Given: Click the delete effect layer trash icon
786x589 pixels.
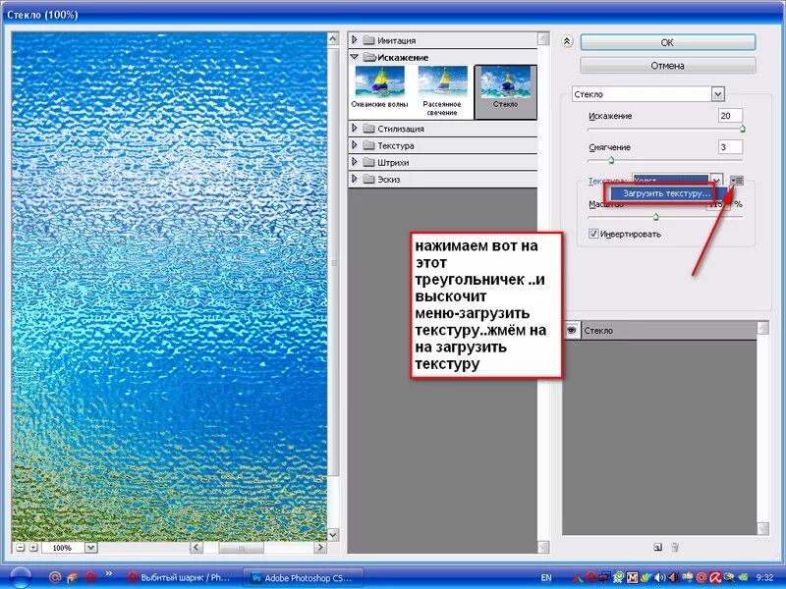Looking at the screenshot, I should pyautogui.click(x=675, y=547).
